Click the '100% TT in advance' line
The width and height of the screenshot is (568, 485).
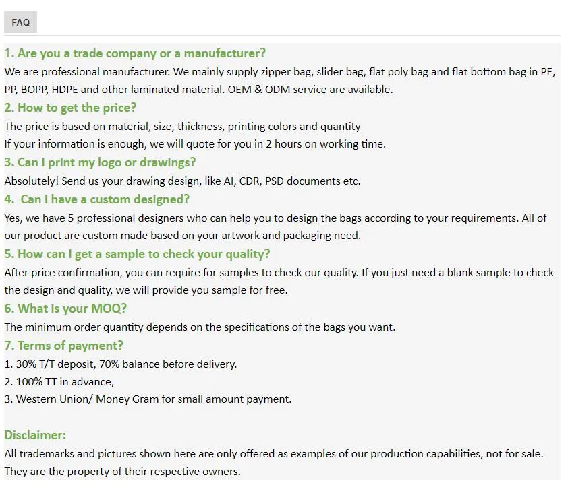coord(59,382)
